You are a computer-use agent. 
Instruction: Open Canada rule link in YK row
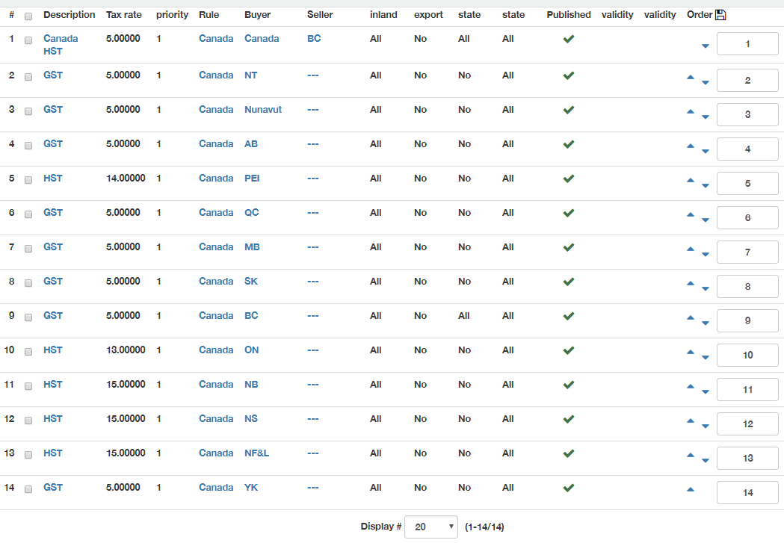pyautogui.click(x=216, y=488)
